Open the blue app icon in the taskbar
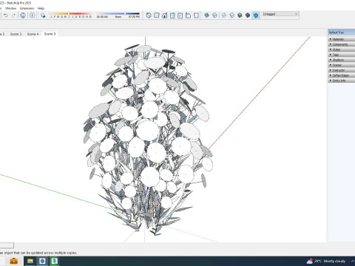 (42, 261)
